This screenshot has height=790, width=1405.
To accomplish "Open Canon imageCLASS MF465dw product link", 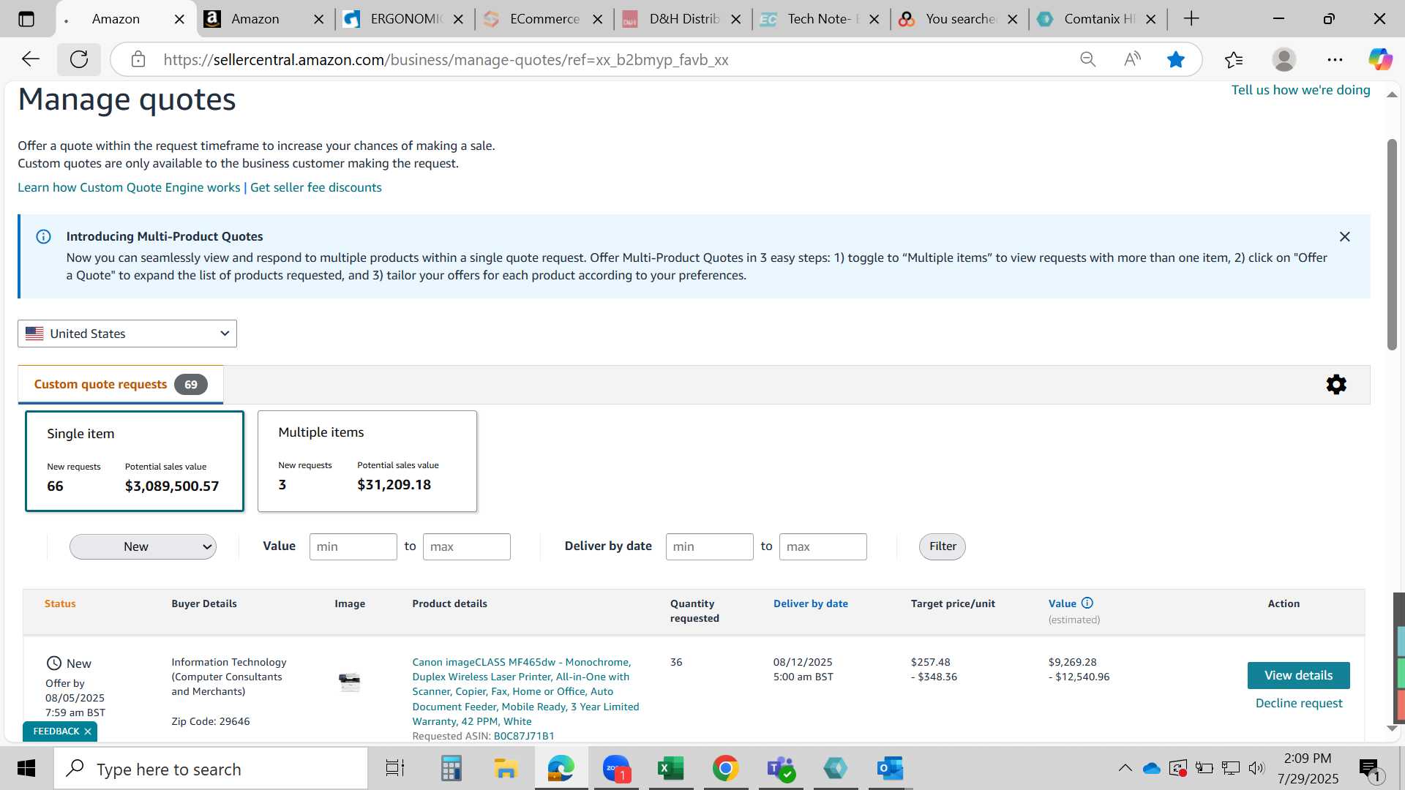I will tap(525, 691).
